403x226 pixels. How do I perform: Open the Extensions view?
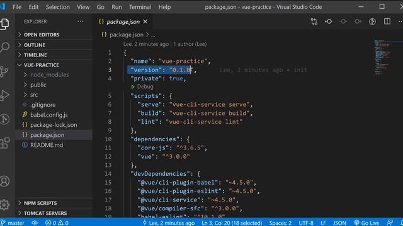(x=4, y=143)
